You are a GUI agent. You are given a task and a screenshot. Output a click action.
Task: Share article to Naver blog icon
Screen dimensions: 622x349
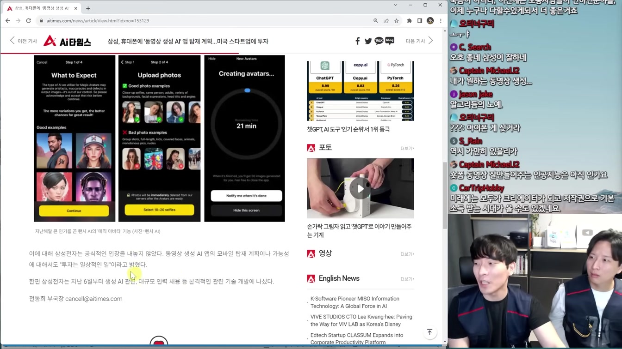[x=390, y=41]
